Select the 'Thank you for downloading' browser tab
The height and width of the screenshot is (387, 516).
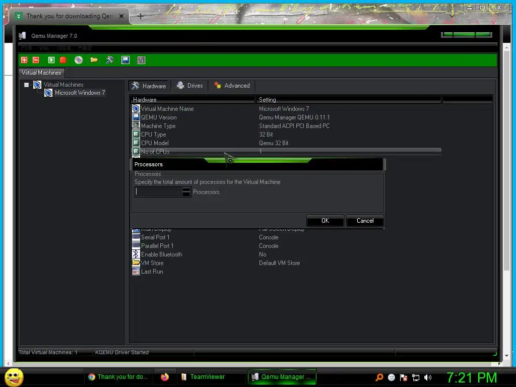(x=69, y=16)
